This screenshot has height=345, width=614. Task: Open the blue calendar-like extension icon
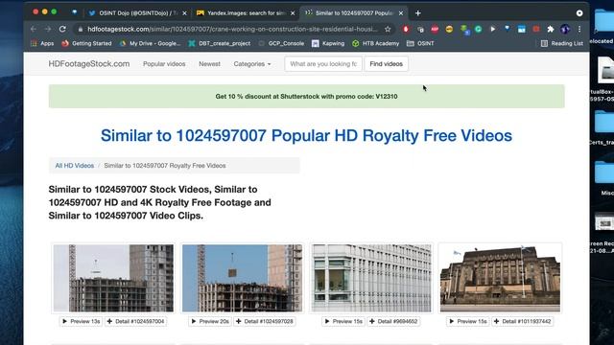coord(522,29)
